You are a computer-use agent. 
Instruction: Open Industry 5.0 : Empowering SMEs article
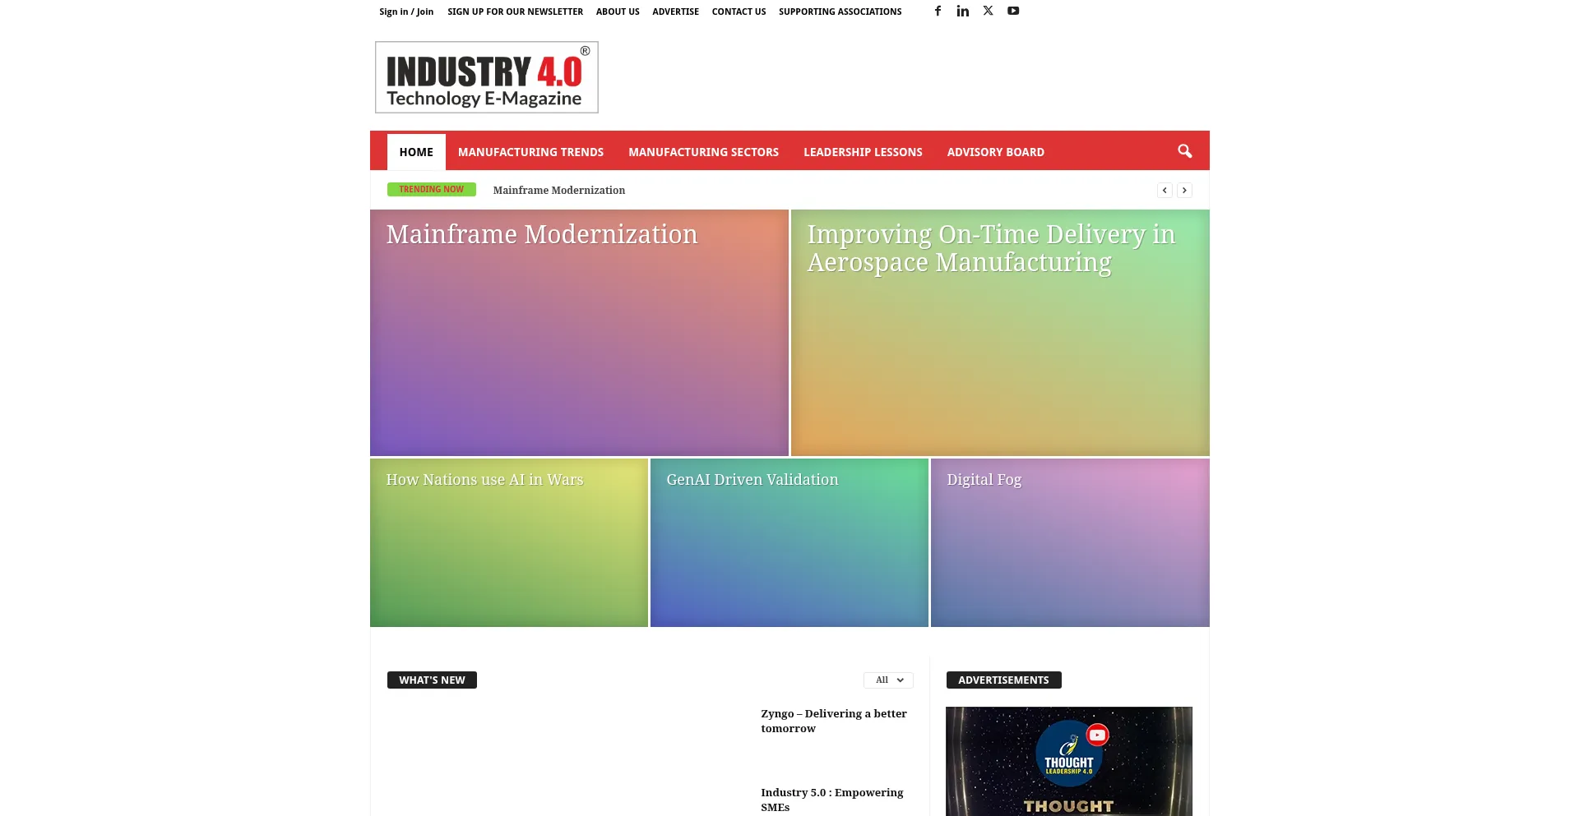click(831, 800)
